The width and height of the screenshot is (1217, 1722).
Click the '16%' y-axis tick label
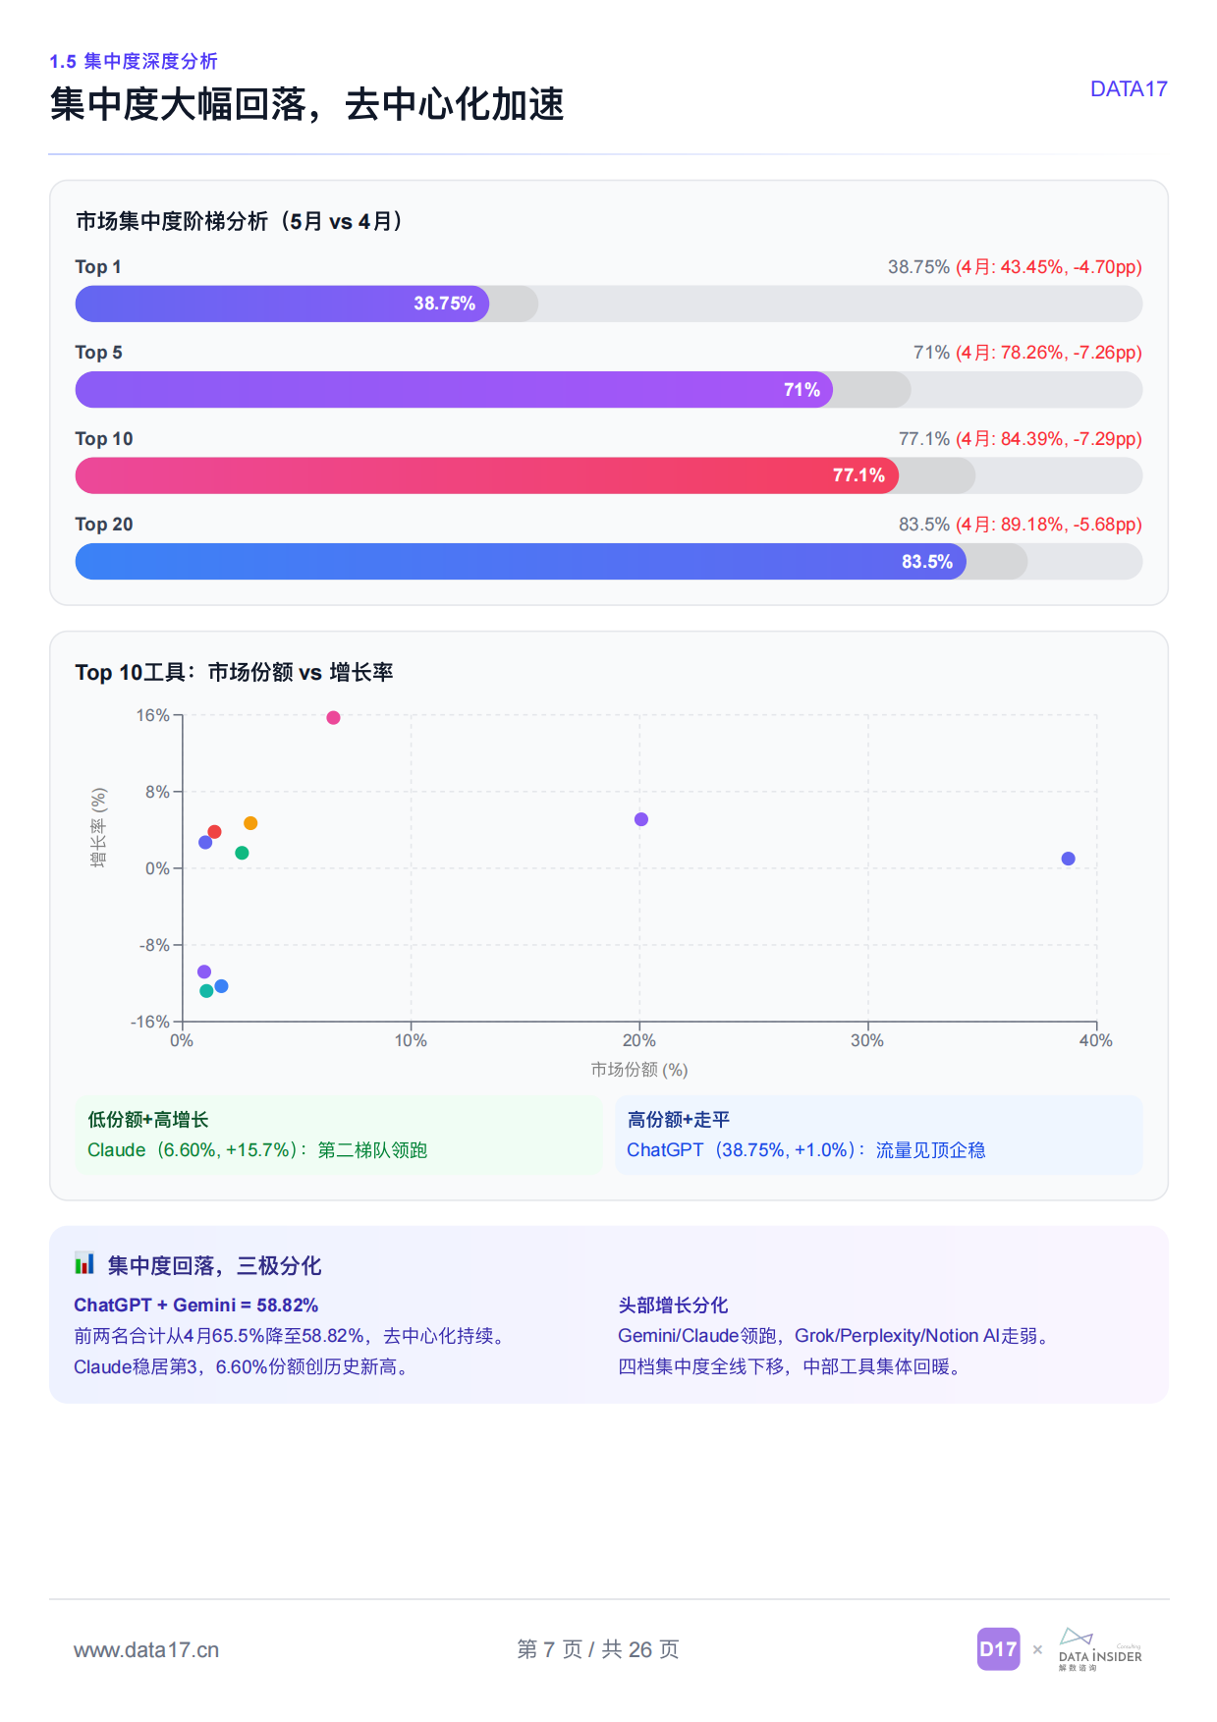pos(152,716)
